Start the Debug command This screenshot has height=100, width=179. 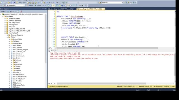pyautogui.click(x=38, y=6)
